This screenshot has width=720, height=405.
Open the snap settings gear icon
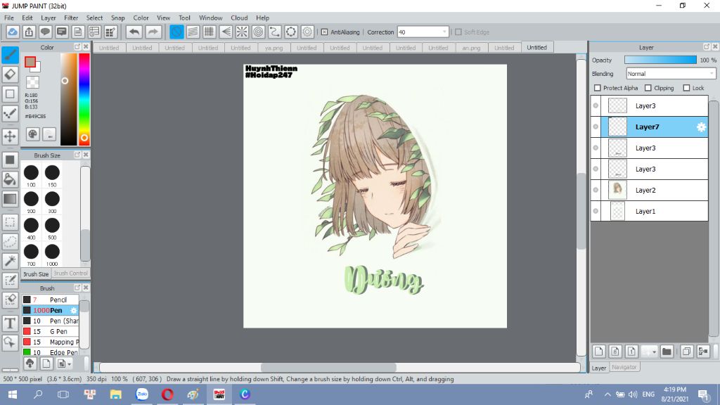point(307,32)
